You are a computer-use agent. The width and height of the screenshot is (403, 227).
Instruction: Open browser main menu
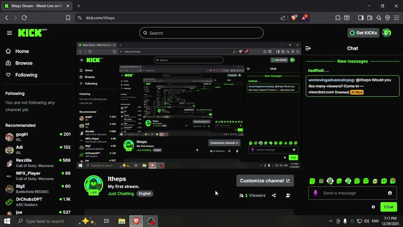396,18
